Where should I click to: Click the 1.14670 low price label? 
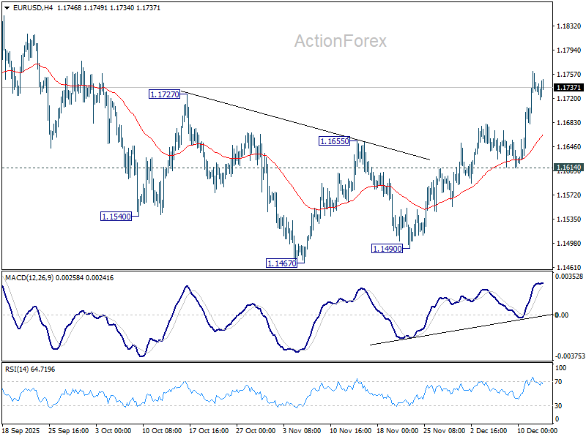(x=281, y=261)
